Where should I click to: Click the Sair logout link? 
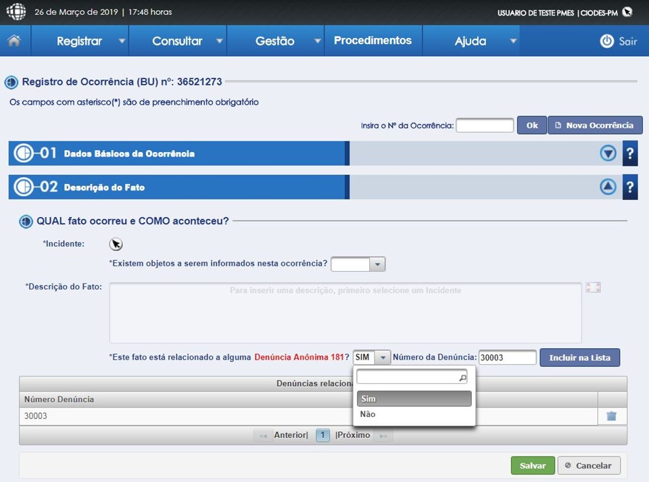click(628, 41)
